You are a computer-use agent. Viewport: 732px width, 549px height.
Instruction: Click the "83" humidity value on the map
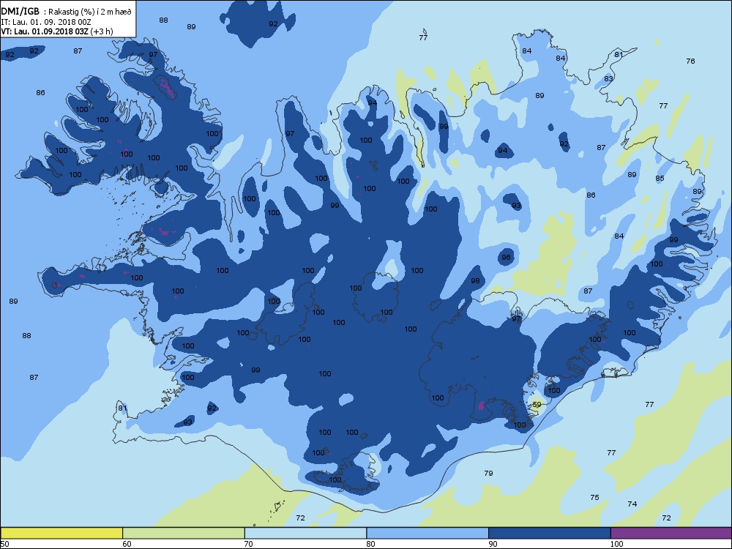point(608,79)
